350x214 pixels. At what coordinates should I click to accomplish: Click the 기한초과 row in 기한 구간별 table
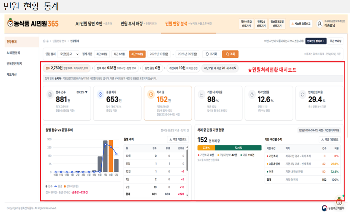coord(303,156)
